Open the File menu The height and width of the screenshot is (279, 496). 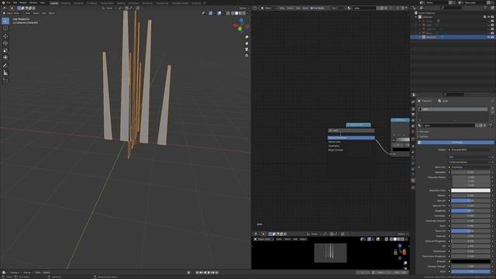9,2
